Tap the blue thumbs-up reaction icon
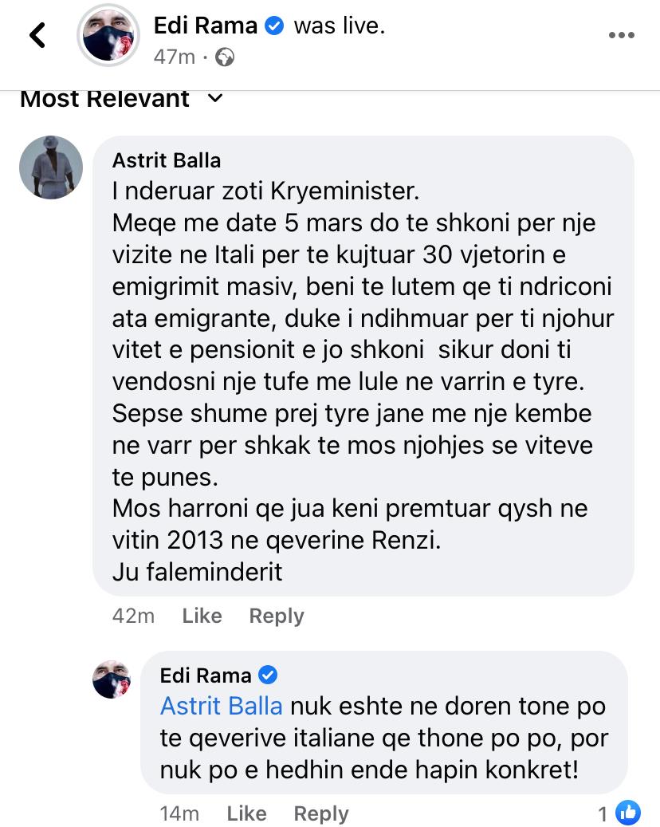Viewport: 660px width, 827px height. point(628,813)
